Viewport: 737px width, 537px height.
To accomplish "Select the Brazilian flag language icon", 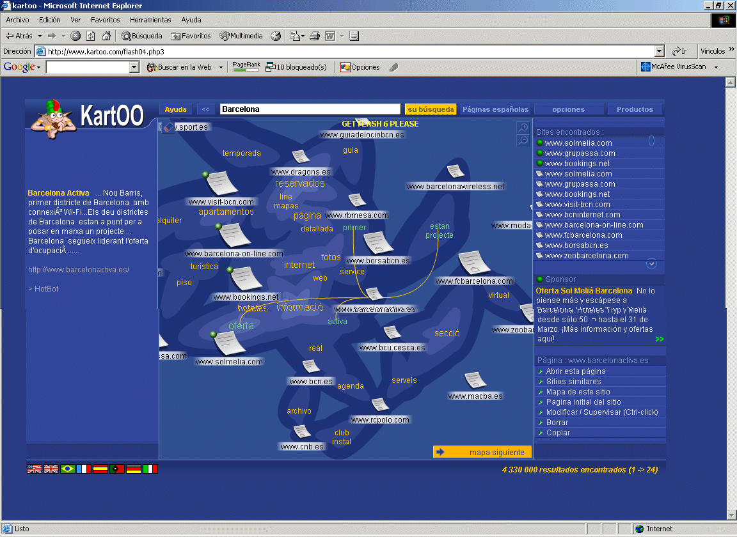I will pyautogui.click(x=68, y=469).
